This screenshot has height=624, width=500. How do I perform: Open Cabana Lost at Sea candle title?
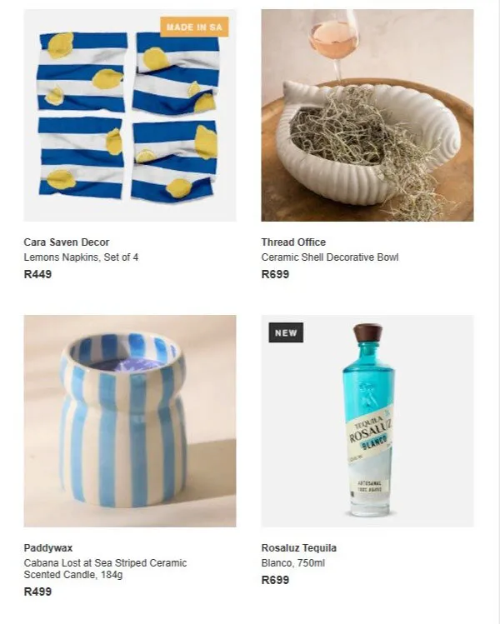point(105,569)
